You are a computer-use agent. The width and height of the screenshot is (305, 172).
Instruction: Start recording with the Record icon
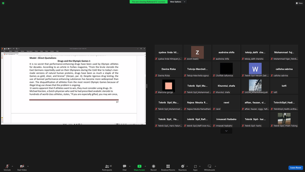(x=153, y=166)
